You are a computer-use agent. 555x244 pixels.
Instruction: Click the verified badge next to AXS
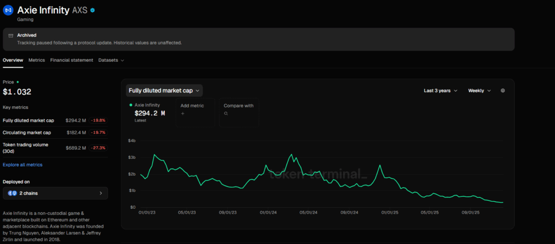coord(93,11)
